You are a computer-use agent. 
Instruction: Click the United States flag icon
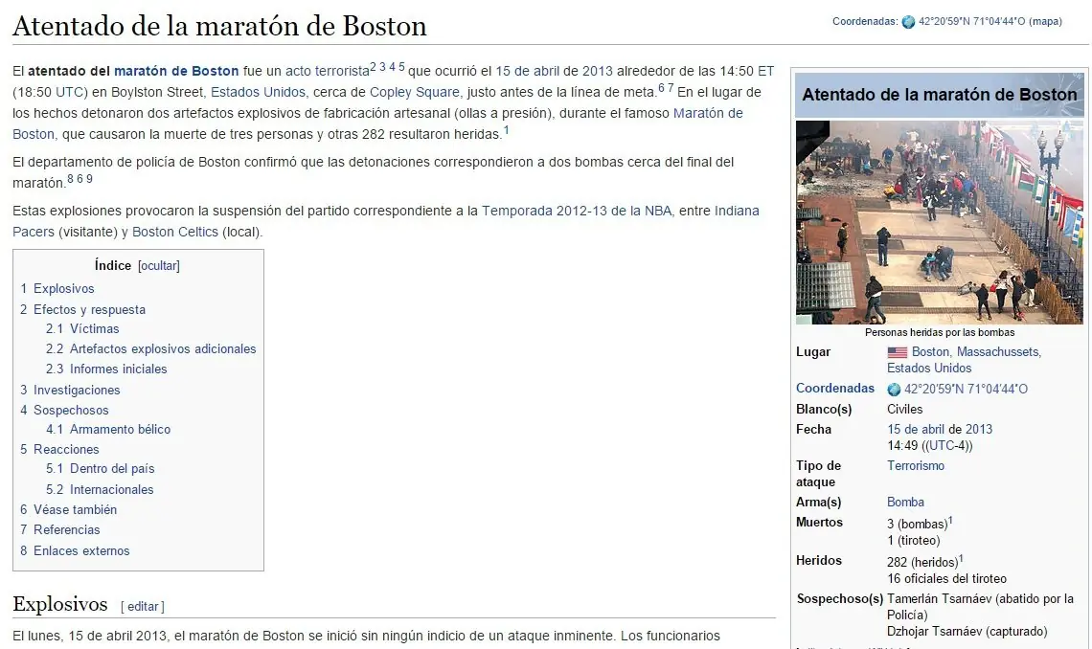(897, 352)
